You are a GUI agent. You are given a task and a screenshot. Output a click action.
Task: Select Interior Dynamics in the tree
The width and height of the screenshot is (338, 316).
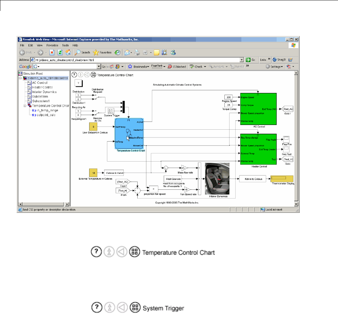pos(44,92)
